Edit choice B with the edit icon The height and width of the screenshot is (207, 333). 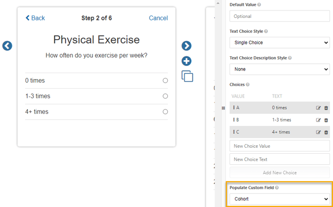pyautogui.click(x=319, y=120)
